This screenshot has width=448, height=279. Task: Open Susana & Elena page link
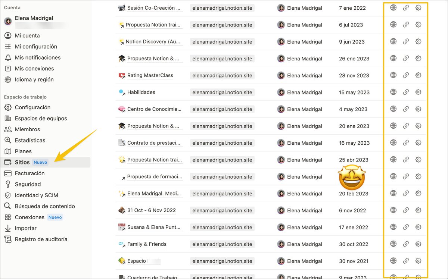tap(154, 227)
